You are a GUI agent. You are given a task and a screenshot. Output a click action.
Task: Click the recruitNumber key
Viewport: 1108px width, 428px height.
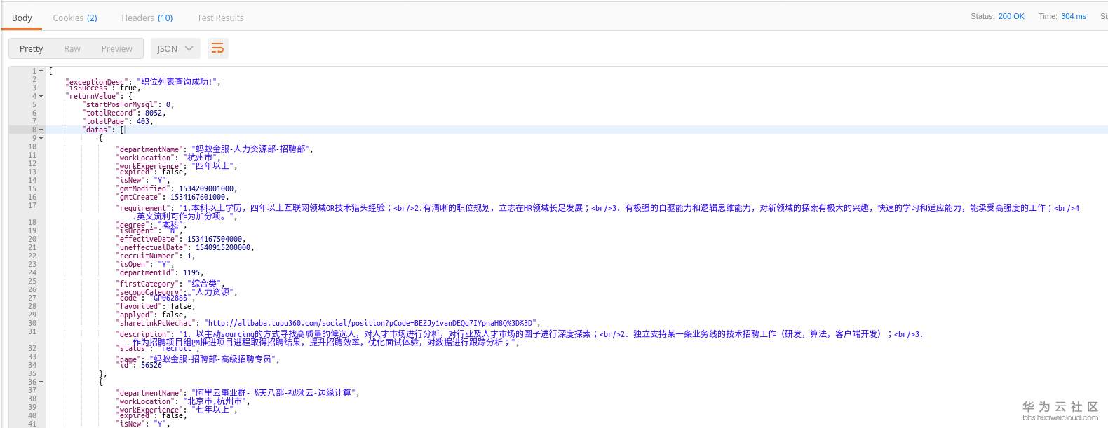pyautogui.click(x=147, y=256)
